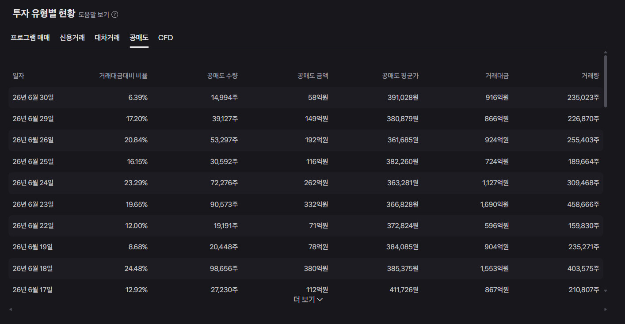
Task: Click the 공매도 수량 column header
Action: pyautogui.click(x=222, y=76)
